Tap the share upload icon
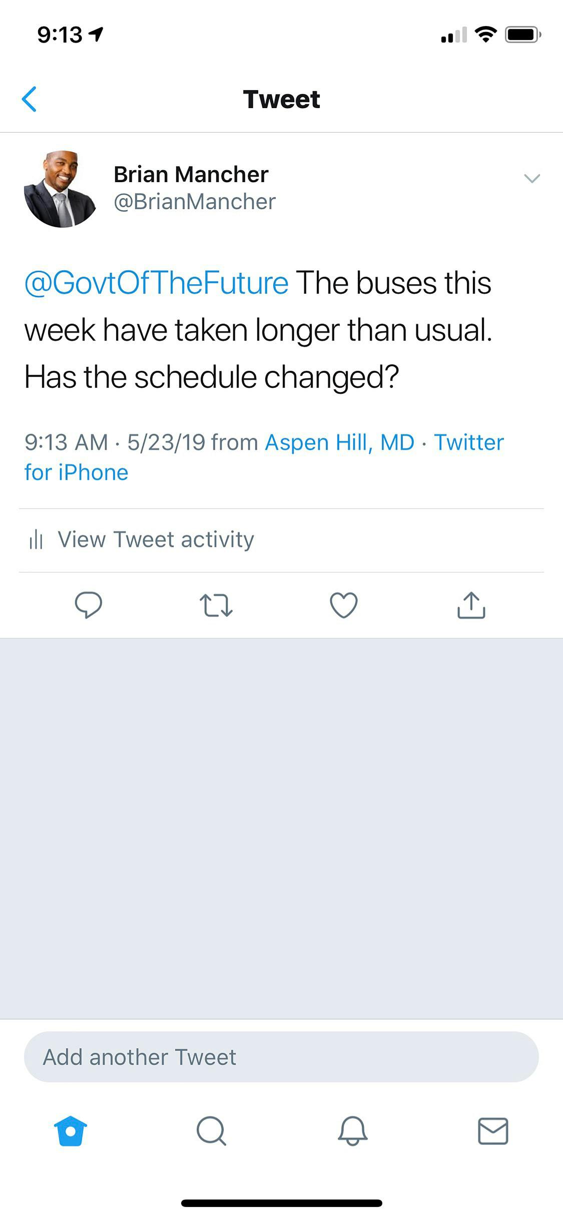563x1219 pixels. tap(471, 605)
